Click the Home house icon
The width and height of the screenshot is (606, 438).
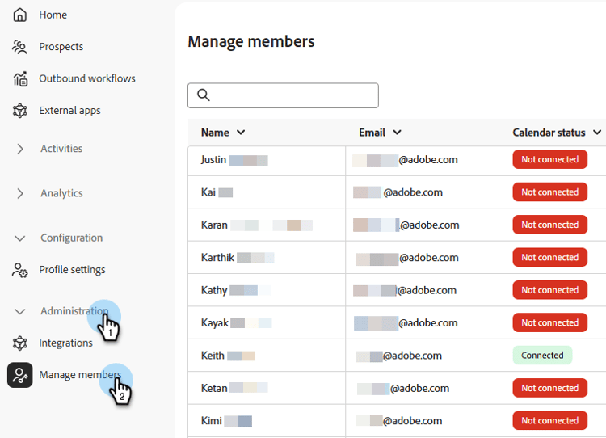[x=19, y=15]
